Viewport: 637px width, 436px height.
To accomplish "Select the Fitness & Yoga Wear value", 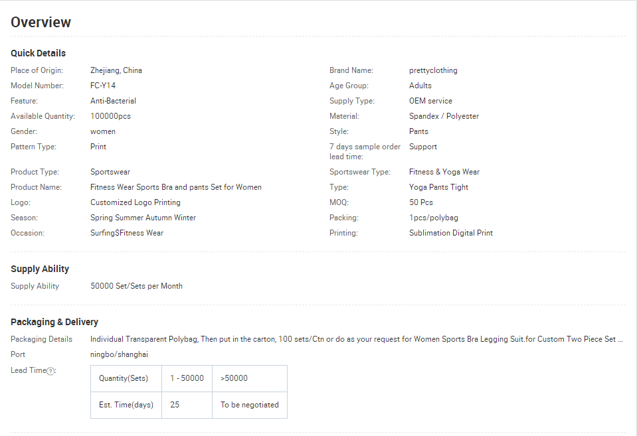I will point(444,172).
